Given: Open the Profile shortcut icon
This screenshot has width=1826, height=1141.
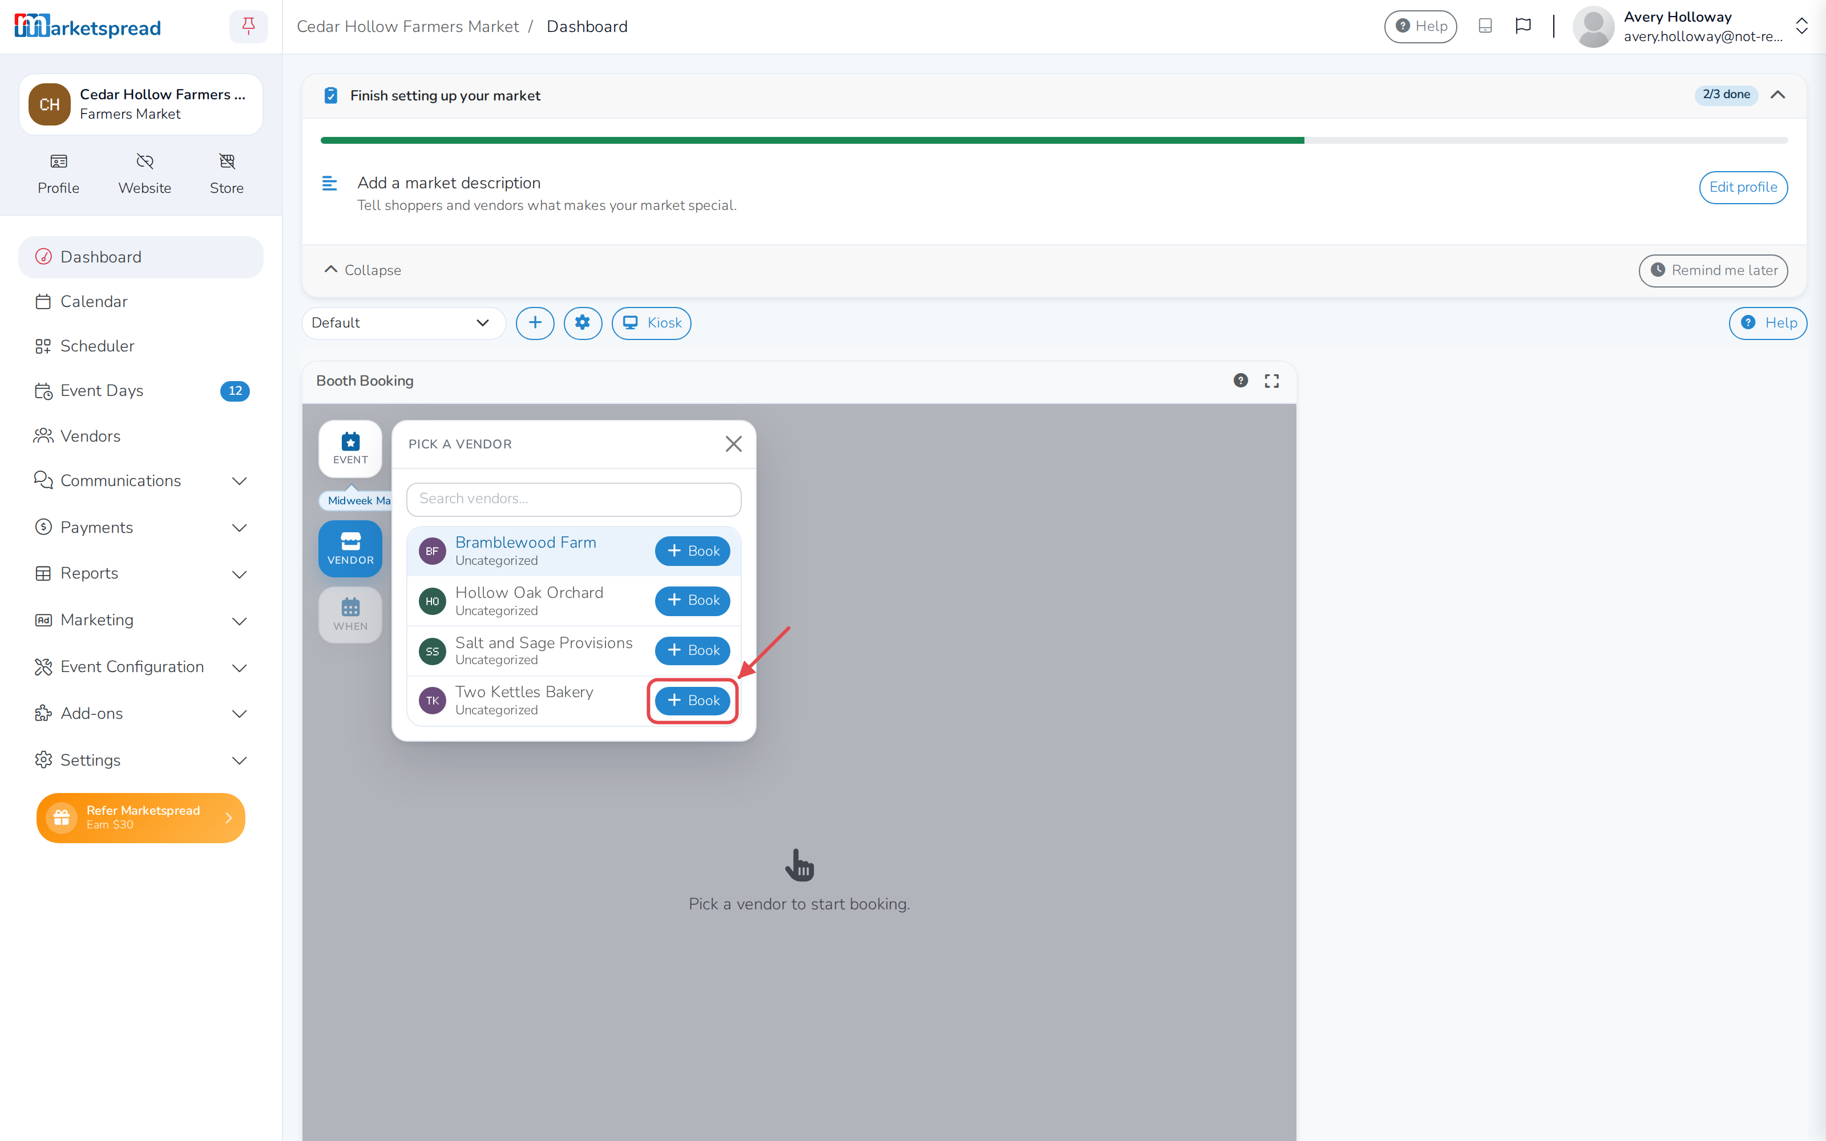Looking at the screenshot, I should tap(58, 161).
